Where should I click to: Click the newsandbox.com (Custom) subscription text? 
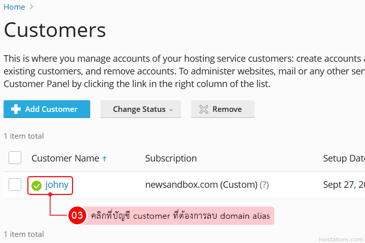201,185
